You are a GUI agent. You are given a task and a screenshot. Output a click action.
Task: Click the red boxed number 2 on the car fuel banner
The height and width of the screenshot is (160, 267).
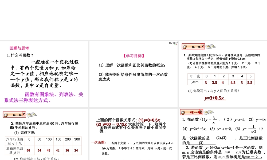[24, 114]
